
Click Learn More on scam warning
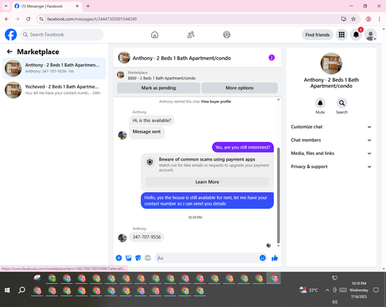(207, 182)
